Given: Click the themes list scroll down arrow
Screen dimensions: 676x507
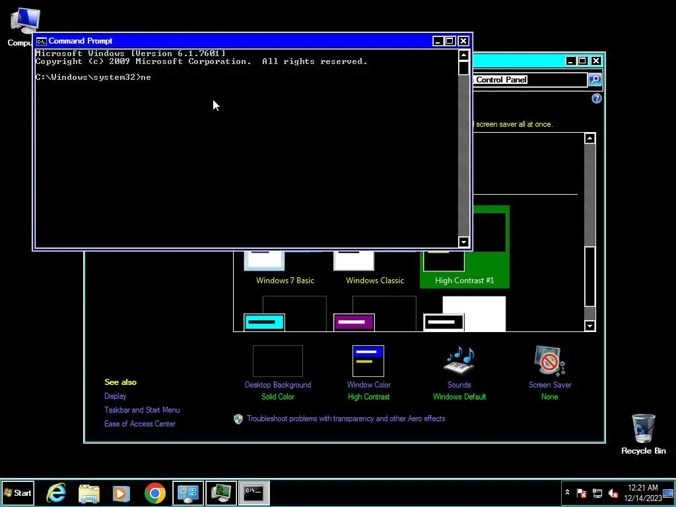Looking at the screenshot, I should pos(590,326).
